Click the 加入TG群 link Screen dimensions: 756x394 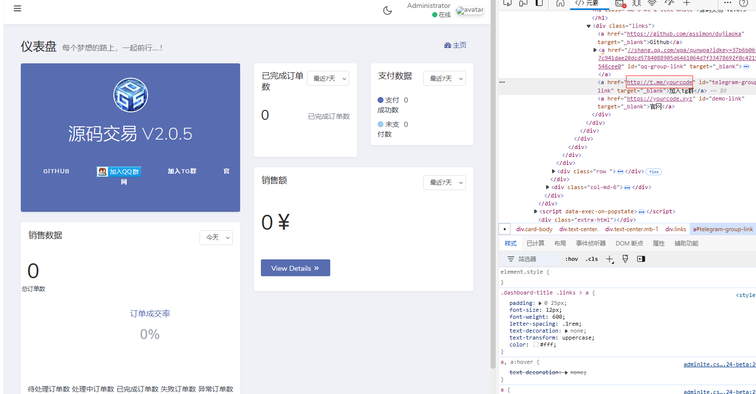click(x=182, y=171)
